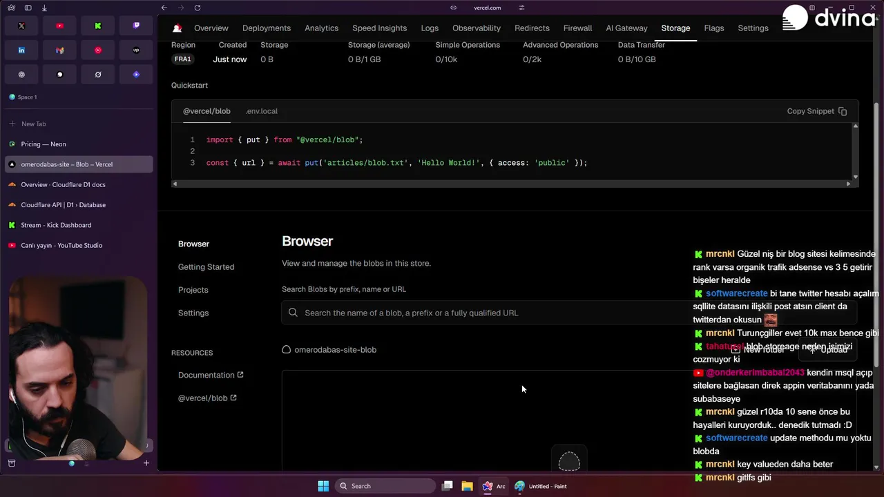
Task: Open the downloads icon in the sidebar
Action: pos(44,8)
